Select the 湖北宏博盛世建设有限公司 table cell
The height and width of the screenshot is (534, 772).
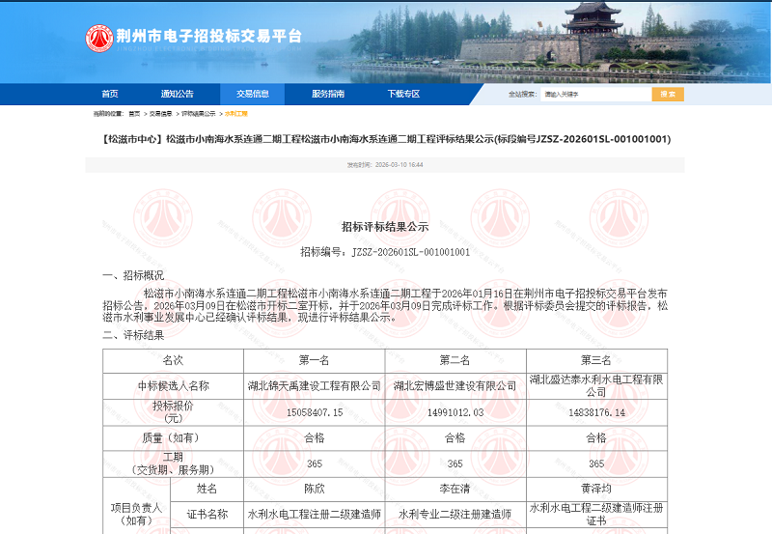click(455, 386)
